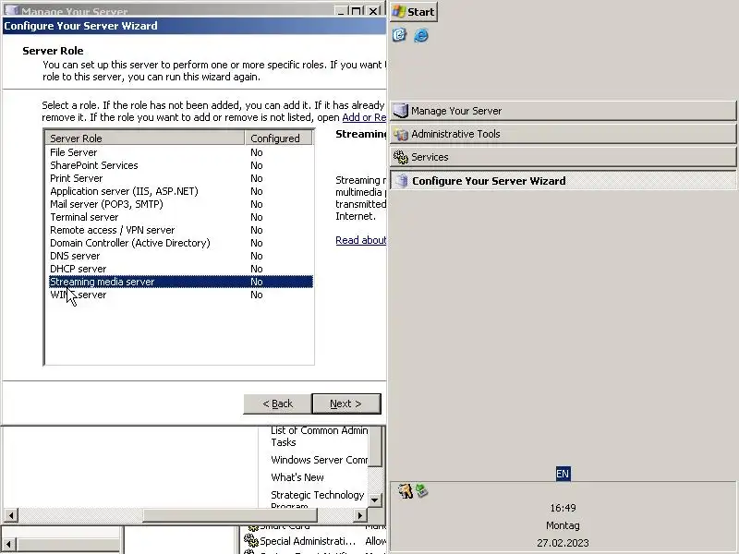Image resolution: width=739 pixels, height=554 pixels.
Task: Close the Manage Your Server window
Action: pyautogui.click(x=373, y=10)
